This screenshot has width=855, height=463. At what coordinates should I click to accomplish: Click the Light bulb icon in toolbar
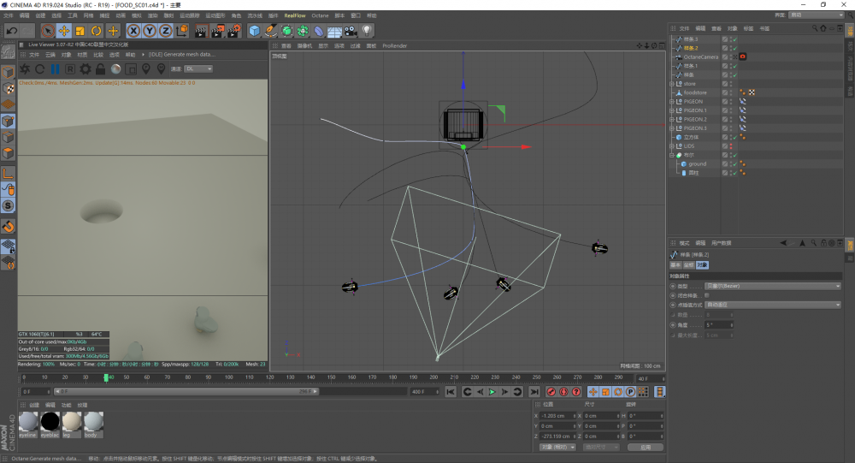(367, 31)
